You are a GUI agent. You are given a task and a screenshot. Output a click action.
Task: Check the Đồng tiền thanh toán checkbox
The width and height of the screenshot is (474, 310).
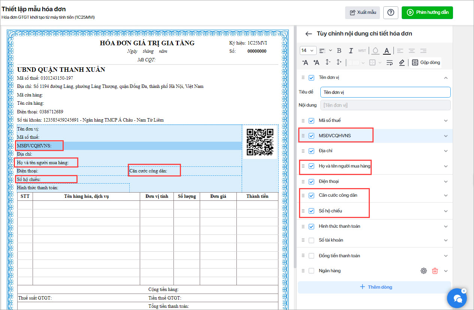(x=311, y=256)
